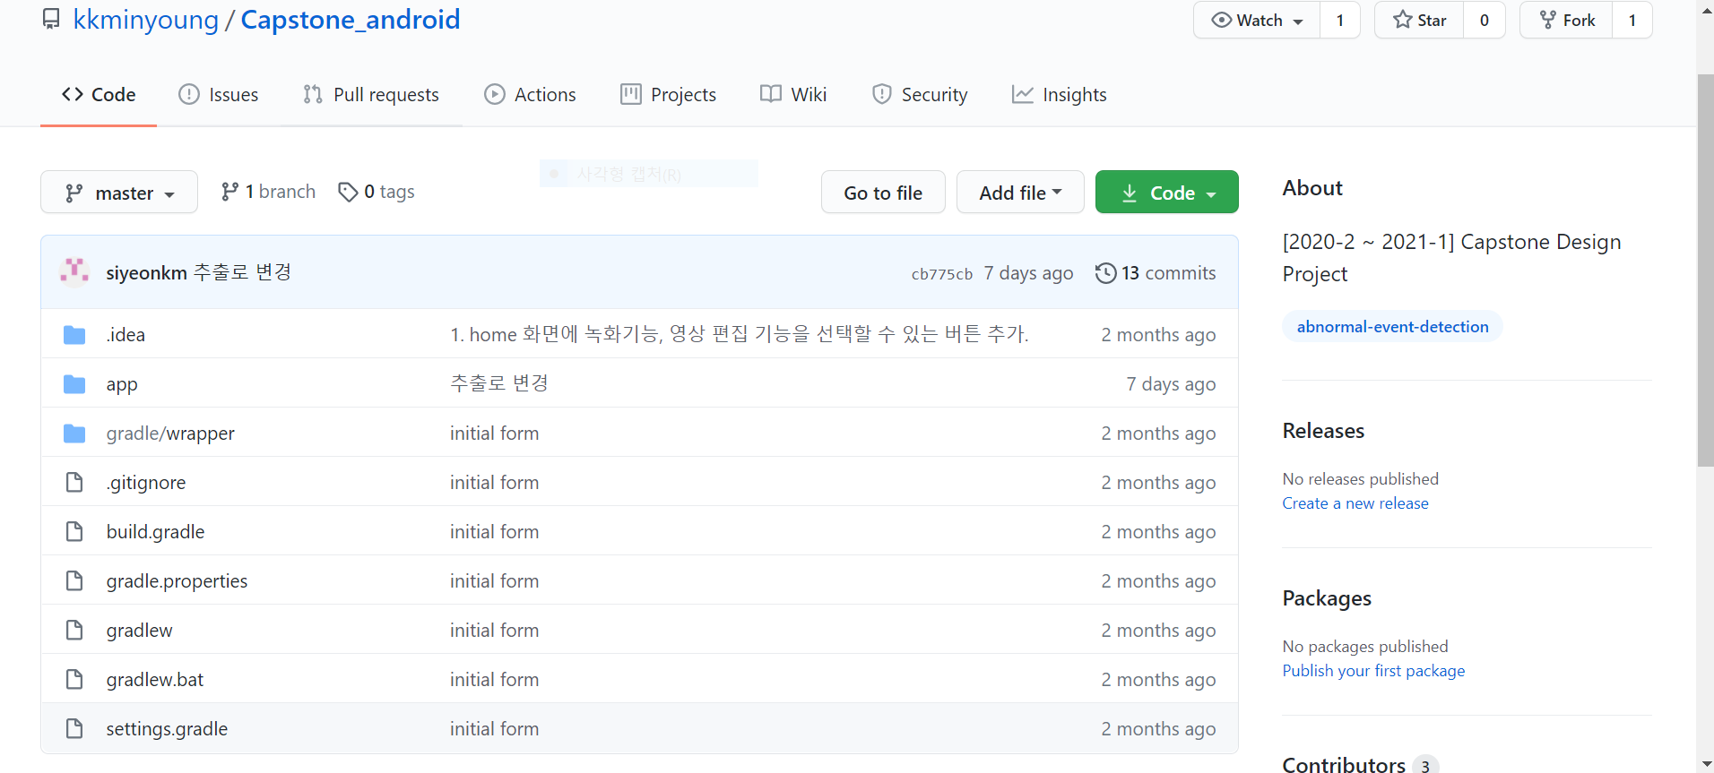Open the Watch notifications dropdown

click(1257, 20)
